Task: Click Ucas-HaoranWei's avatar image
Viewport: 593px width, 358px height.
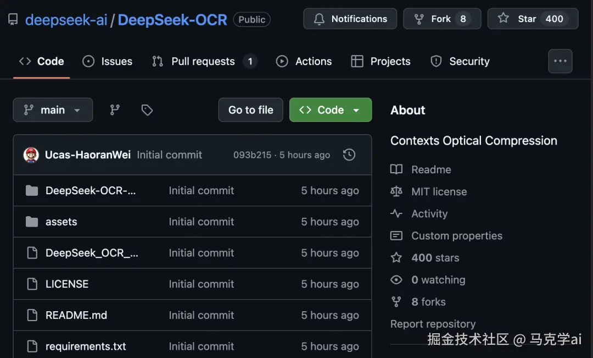Action: [x=31, y=155]
